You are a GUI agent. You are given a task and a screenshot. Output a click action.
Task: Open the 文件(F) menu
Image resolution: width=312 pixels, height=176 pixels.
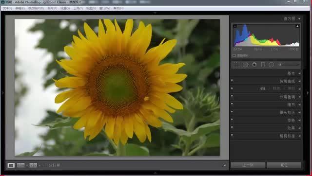[7, 8]
